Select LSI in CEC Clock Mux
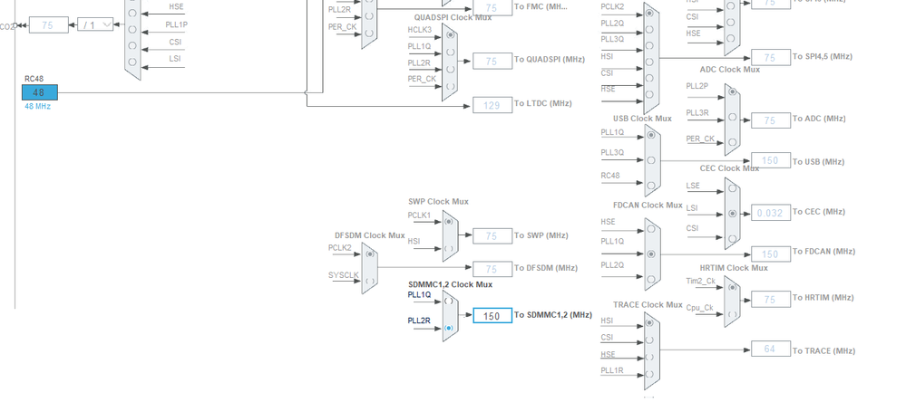 (732, 214)
